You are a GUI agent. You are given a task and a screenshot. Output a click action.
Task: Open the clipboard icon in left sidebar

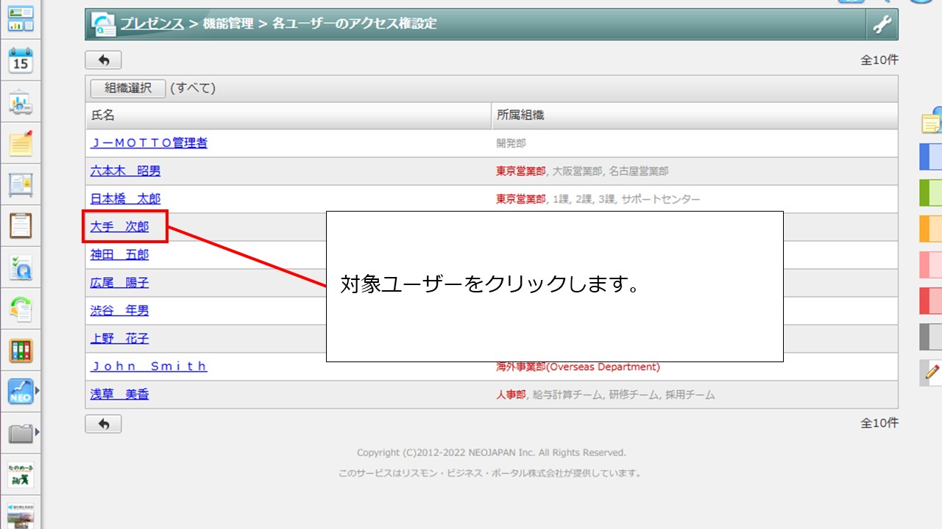pos(21,226)
